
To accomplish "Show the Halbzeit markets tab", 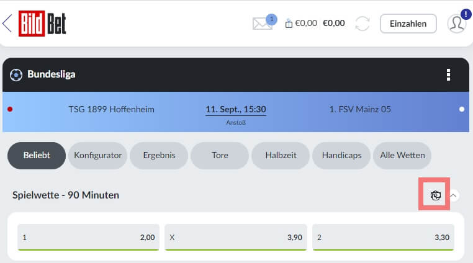I will 281,155.
